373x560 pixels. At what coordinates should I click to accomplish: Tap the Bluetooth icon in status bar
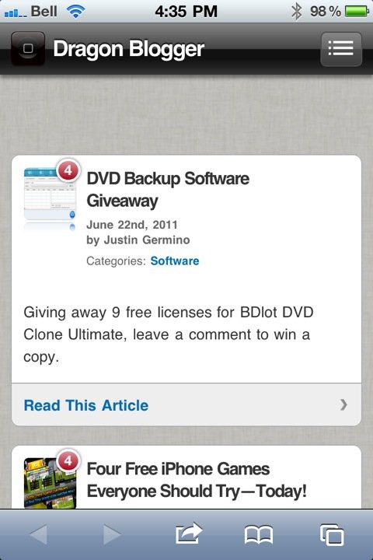tap(296, 12)
